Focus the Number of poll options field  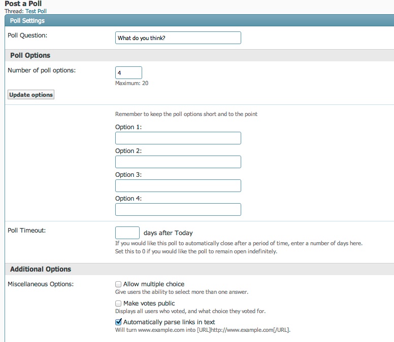coord(128,72)
